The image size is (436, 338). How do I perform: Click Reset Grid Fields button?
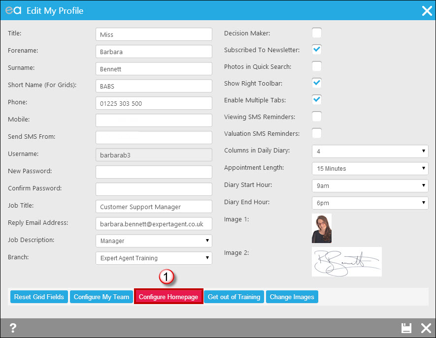point(39,297)
